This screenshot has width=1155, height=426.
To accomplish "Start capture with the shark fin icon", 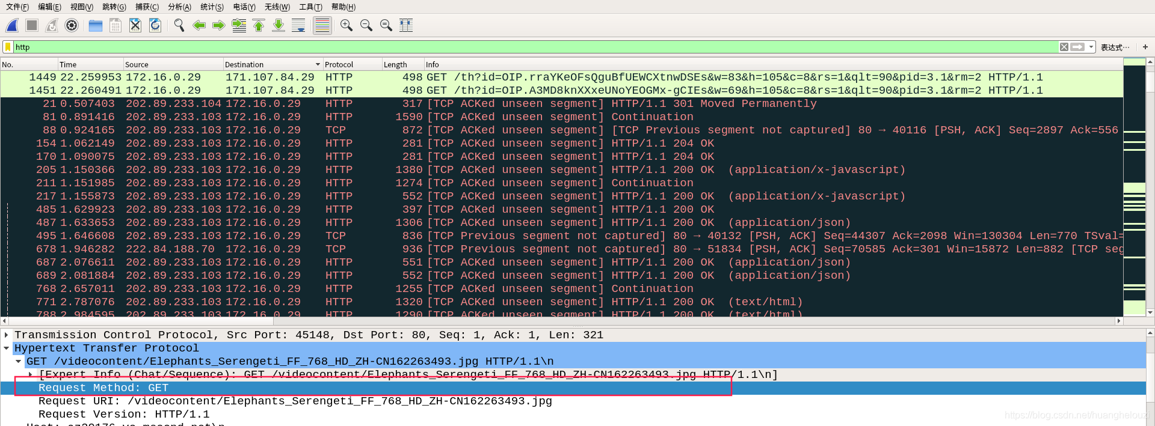I will [x=12, y=25].
